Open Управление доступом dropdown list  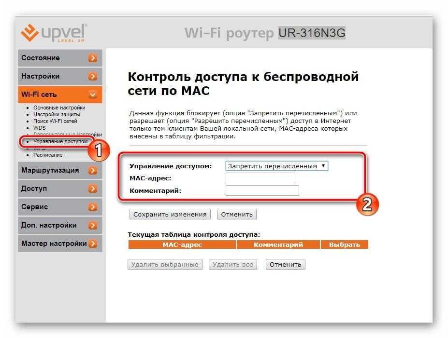coord(276,166)
